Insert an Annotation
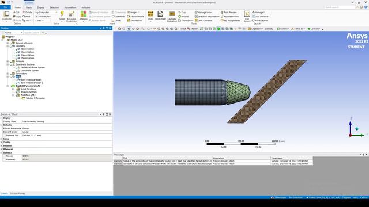Viewport: 369px width, 207px height. pyautogui.click(x=134, y=21)
